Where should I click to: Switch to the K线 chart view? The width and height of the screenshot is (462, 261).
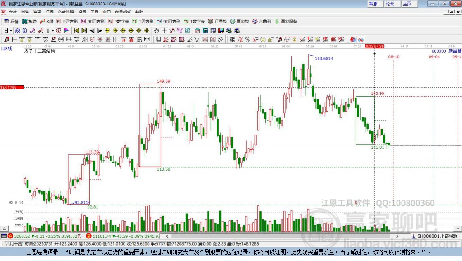pyautogui.click(x=46, y=22)
